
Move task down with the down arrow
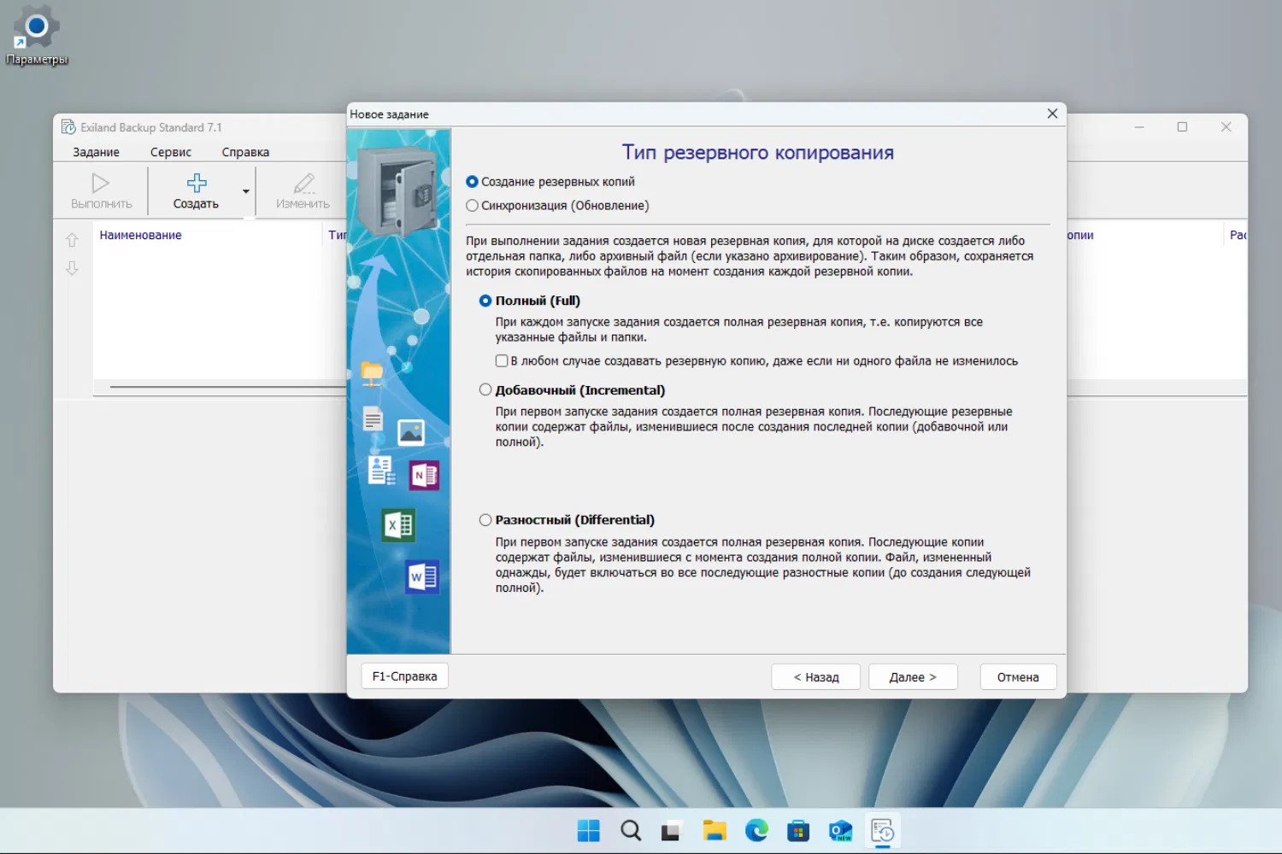pyautogui.click(x=73, y=268)
